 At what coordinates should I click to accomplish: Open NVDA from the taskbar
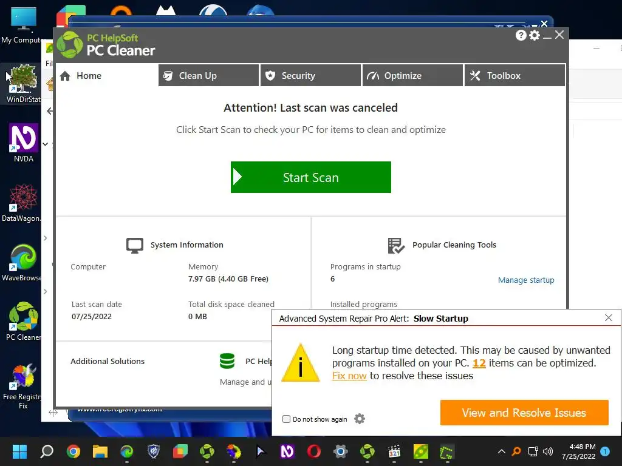click(x=287, y=451)
